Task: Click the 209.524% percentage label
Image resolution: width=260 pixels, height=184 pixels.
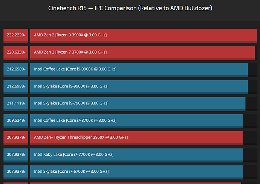Action: coord(16,121)
